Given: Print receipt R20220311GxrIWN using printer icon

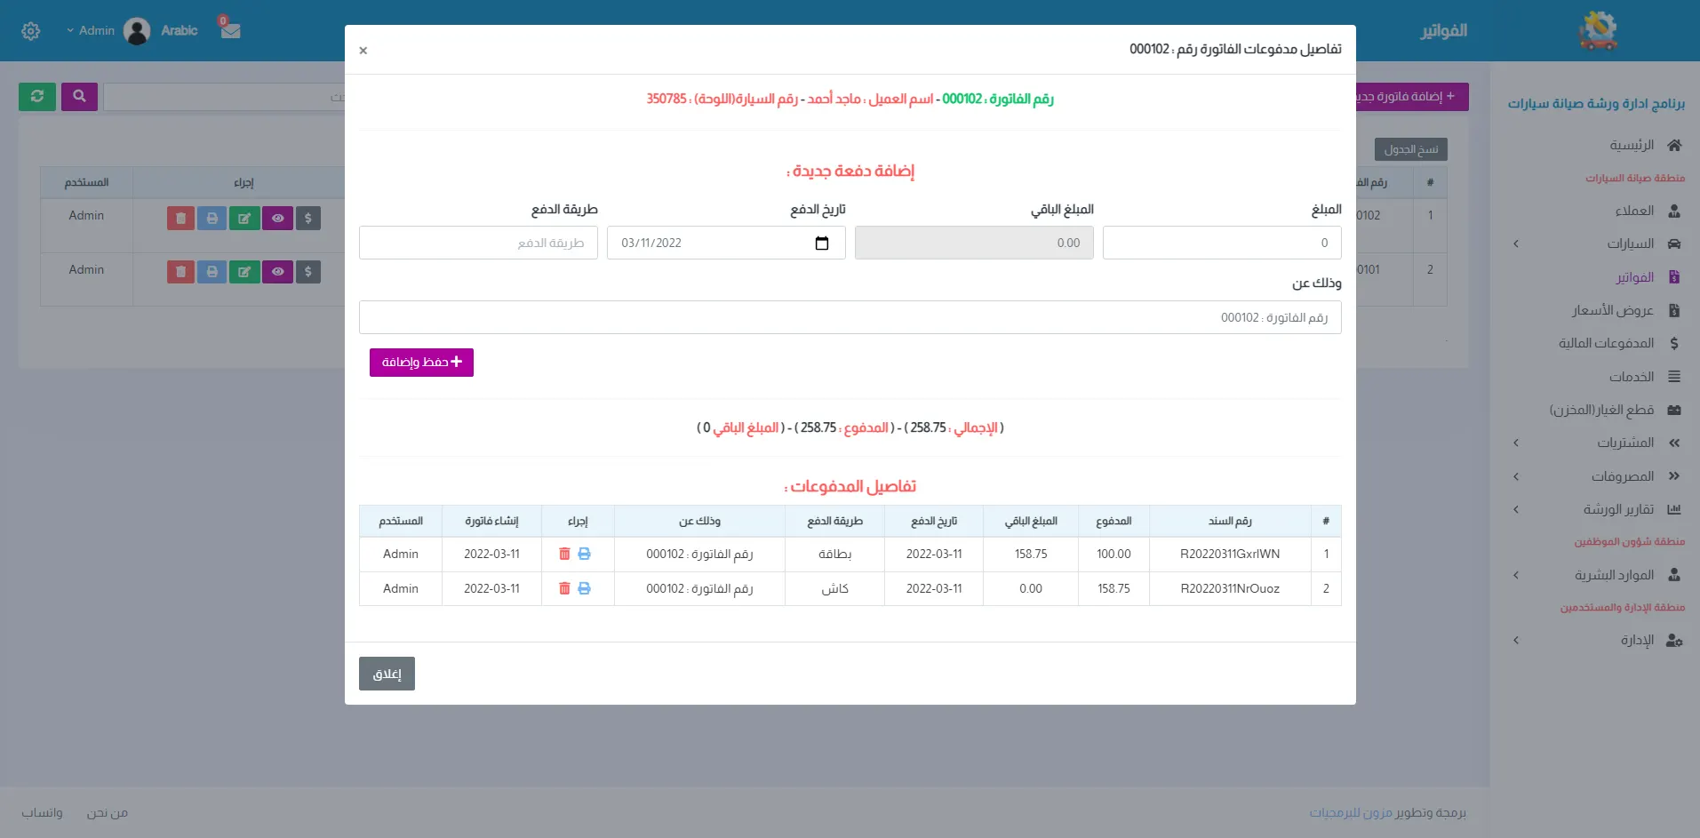Looking at the screenshot, I should click(x=584, y=554).
